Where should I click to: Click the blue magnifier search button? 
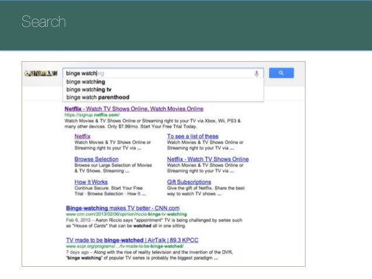[282, 73]
